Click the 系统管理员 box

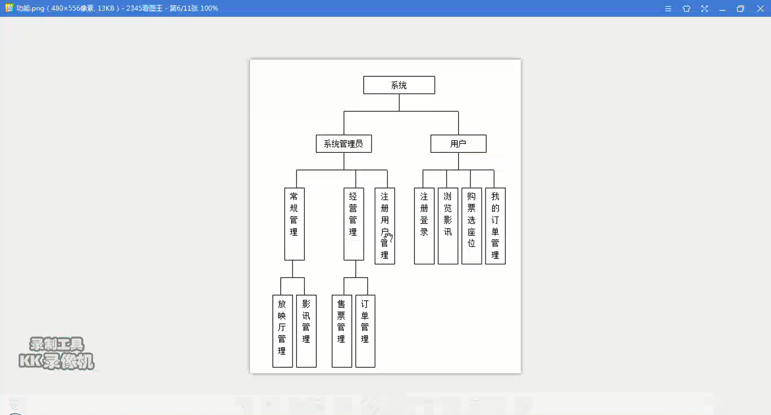pyautogui.click(x=344, y=144)
